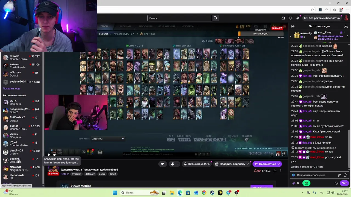Follow the channel with the heart button
Viewport: 351px width, 197px height.
click(162, 164)
